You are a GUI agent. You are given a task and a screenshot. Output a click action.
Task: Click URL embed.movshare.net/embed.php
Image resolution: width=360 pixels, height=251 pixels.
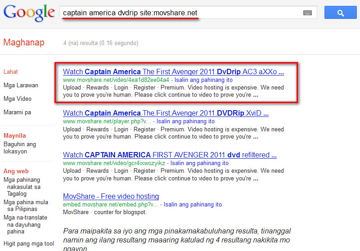[110, 204]
